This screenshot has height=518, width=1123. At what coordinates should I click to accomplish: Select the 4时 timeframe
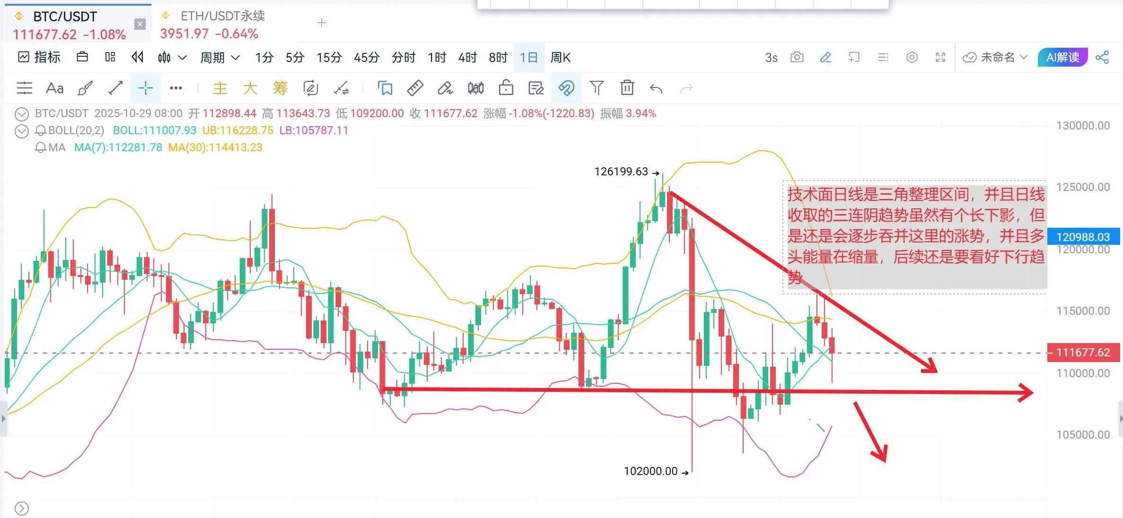click(467, 58)
